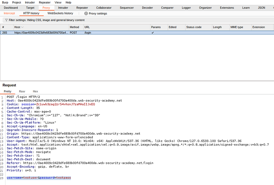This screenshot has height=185, width=274.
Task: Sort by the URL column header
Action: (x=117, y=27)
